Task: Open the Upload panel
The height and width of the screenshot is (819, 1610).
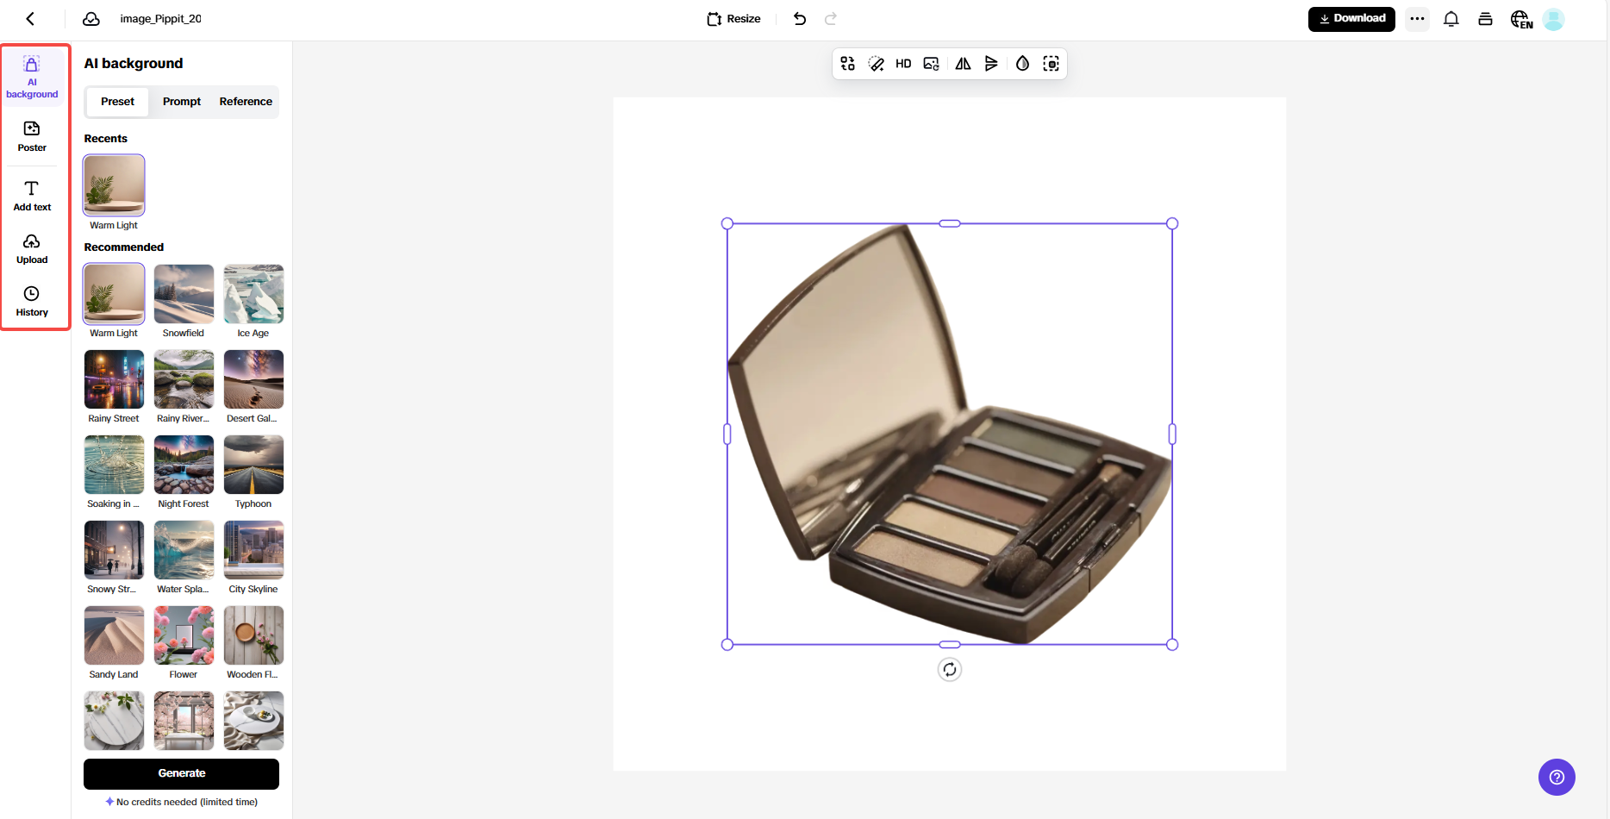Action: tap(31, 248)
